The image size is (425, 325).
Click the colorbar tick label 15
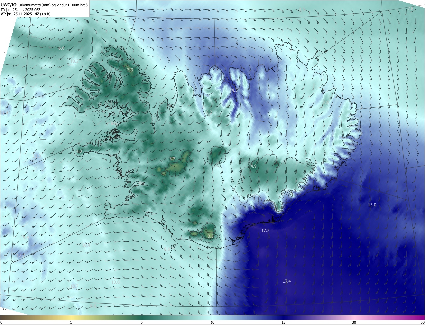[283, 322]
